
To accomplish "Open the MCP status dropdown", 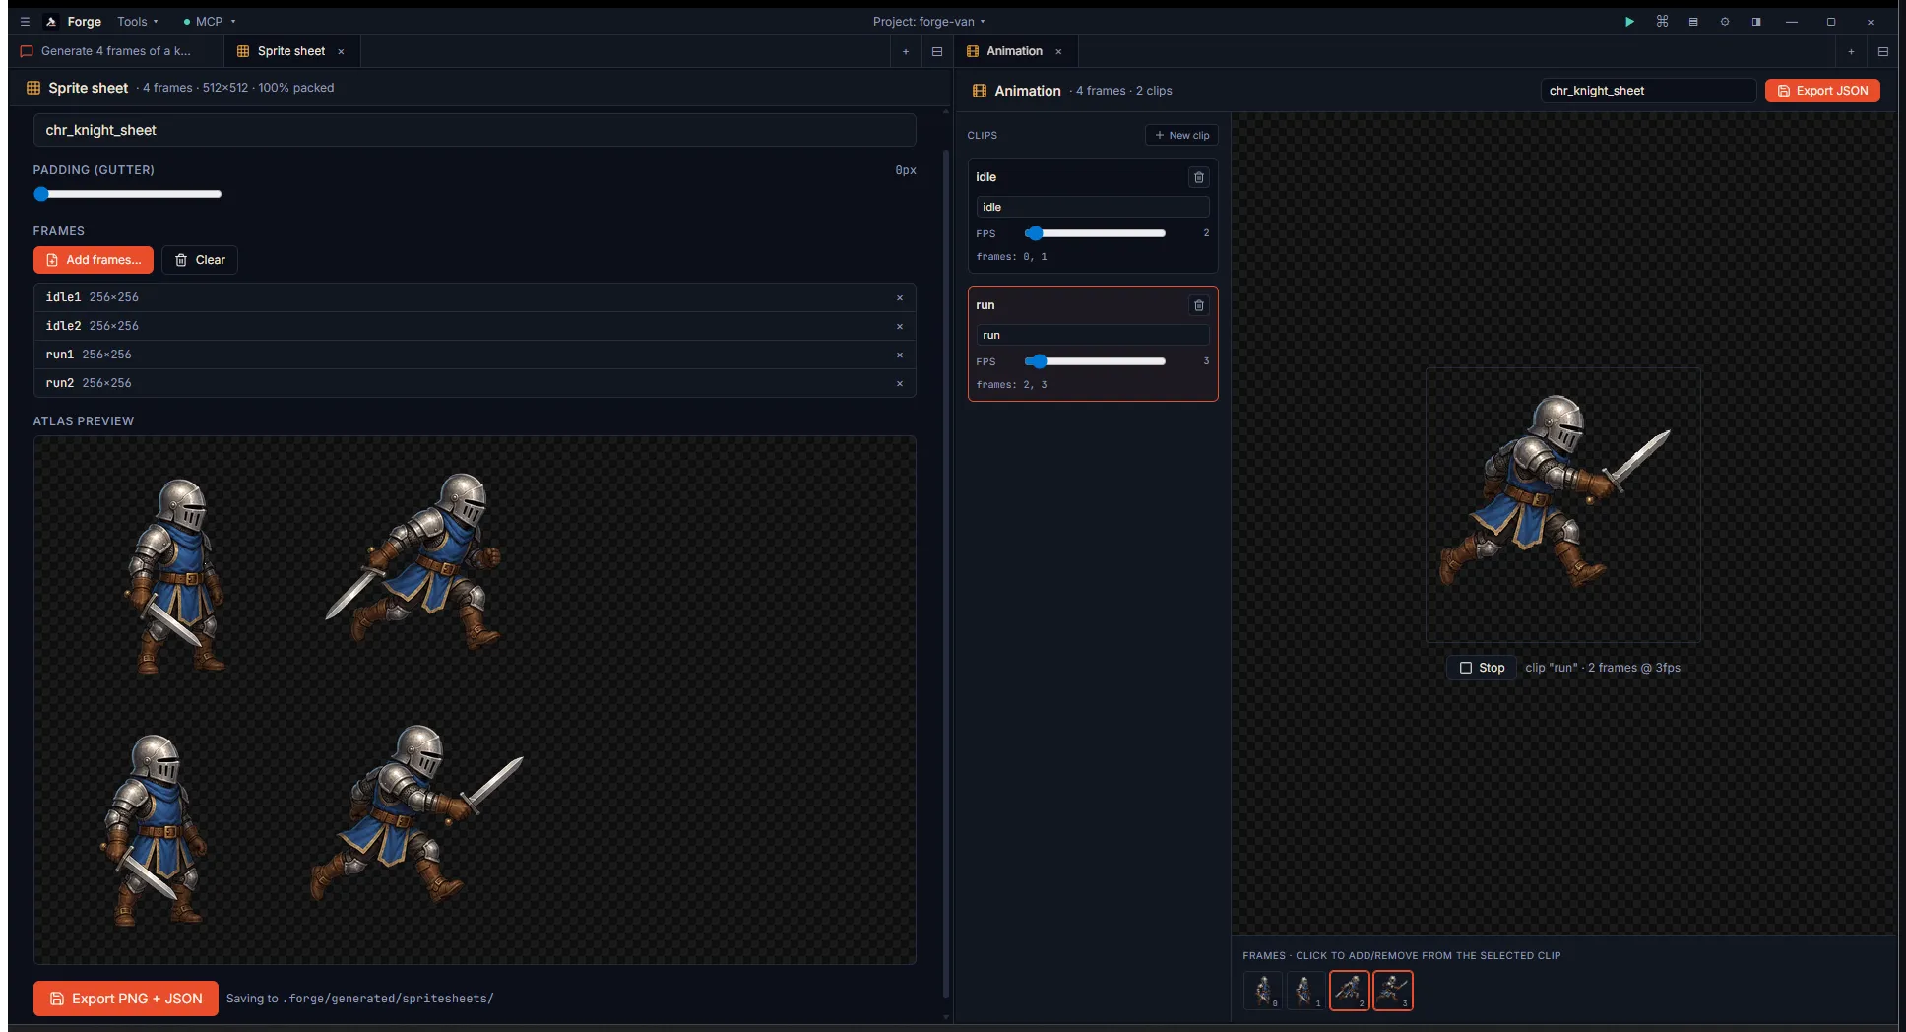I will (x=210, y=21).
